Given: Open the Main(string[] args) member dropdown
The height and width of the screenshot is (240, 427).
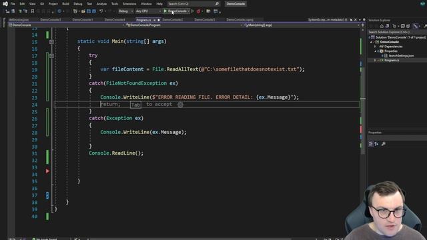Looking at the screenshot, I should click(x=302, y=25).
